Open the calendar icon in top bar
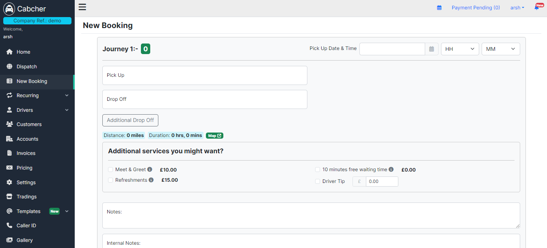This screenshot has height=248, width=547. click(x=439, y=8)
